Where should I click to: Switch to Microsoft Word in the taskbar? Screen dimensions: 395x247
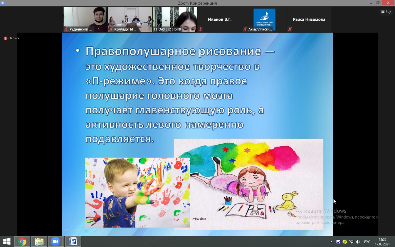click(x=73, y=241)
